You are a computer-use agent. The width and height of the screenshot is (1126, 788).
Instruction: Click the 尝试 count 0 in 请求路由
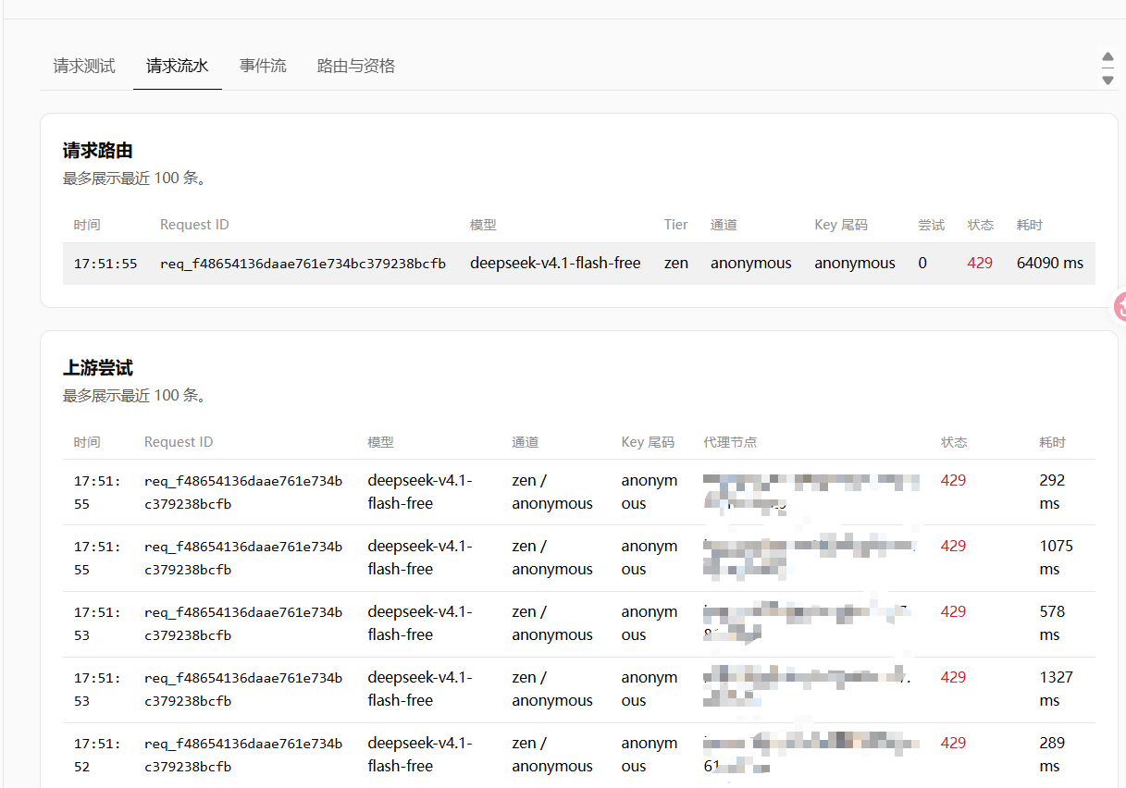922,263
